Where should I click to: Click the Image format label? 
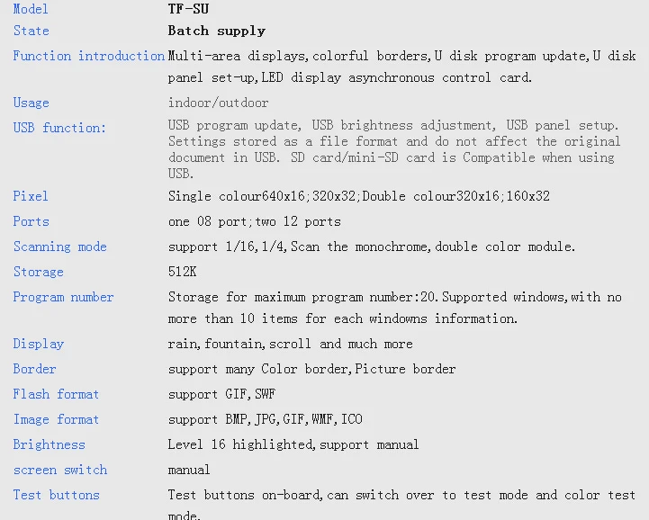[x=56, y=419]
